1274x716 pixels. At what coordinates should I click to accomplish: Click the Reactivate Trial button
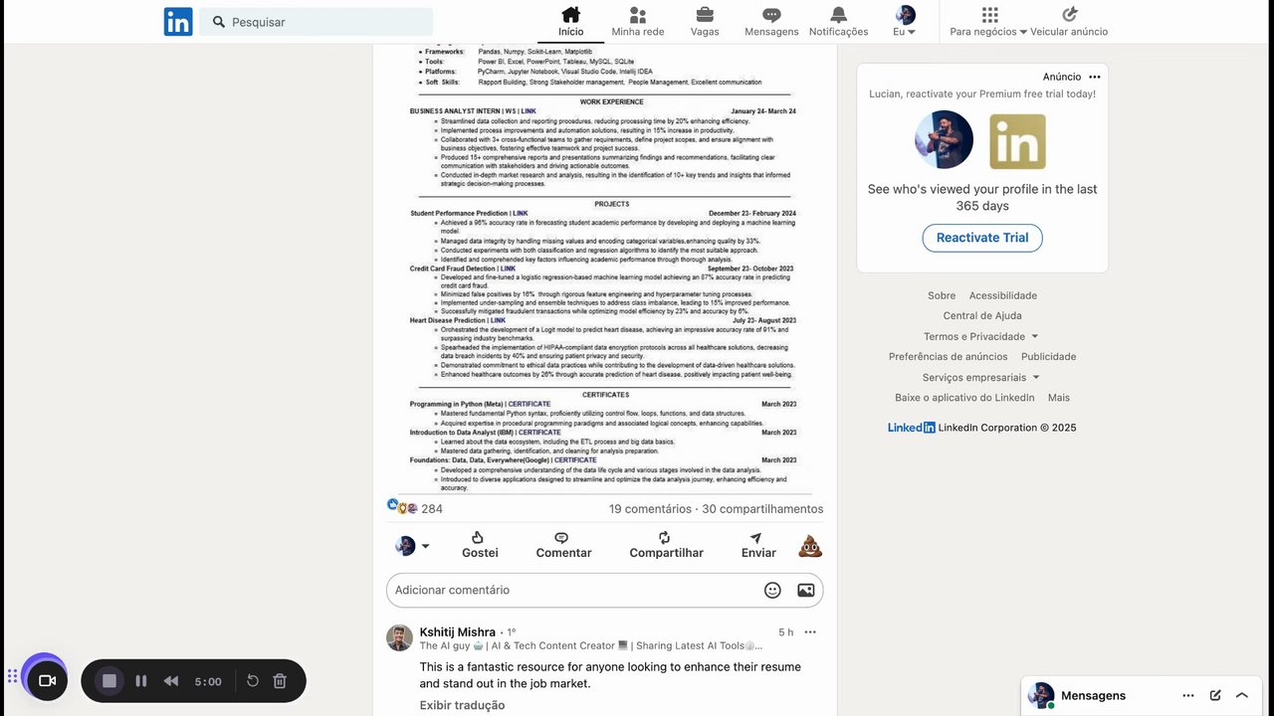pyautogui.click(x=982, y=238)
